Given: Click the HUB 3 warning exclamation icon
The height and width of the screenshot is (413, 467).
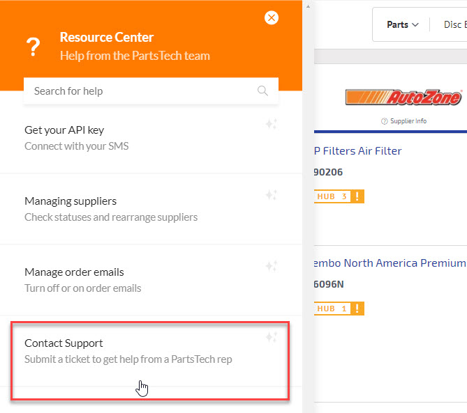Looking at the screenshot, I should (x=357, y=196).
